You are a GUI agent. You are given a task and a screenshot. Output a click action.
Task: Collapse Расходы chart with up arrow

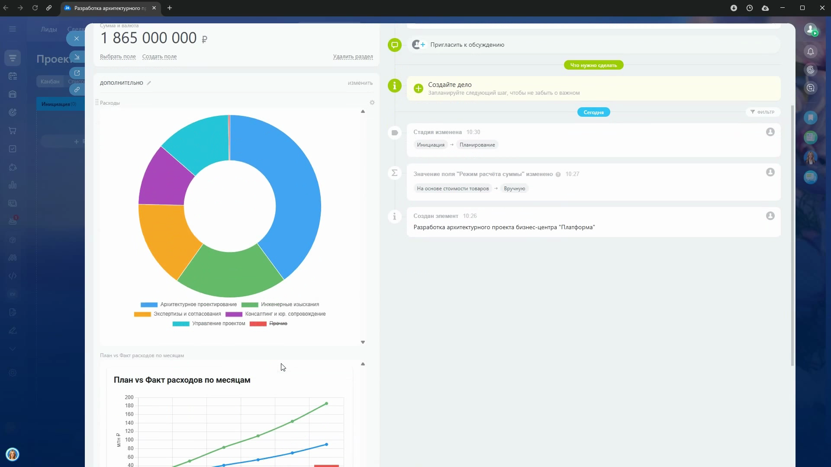coord(363,112)
